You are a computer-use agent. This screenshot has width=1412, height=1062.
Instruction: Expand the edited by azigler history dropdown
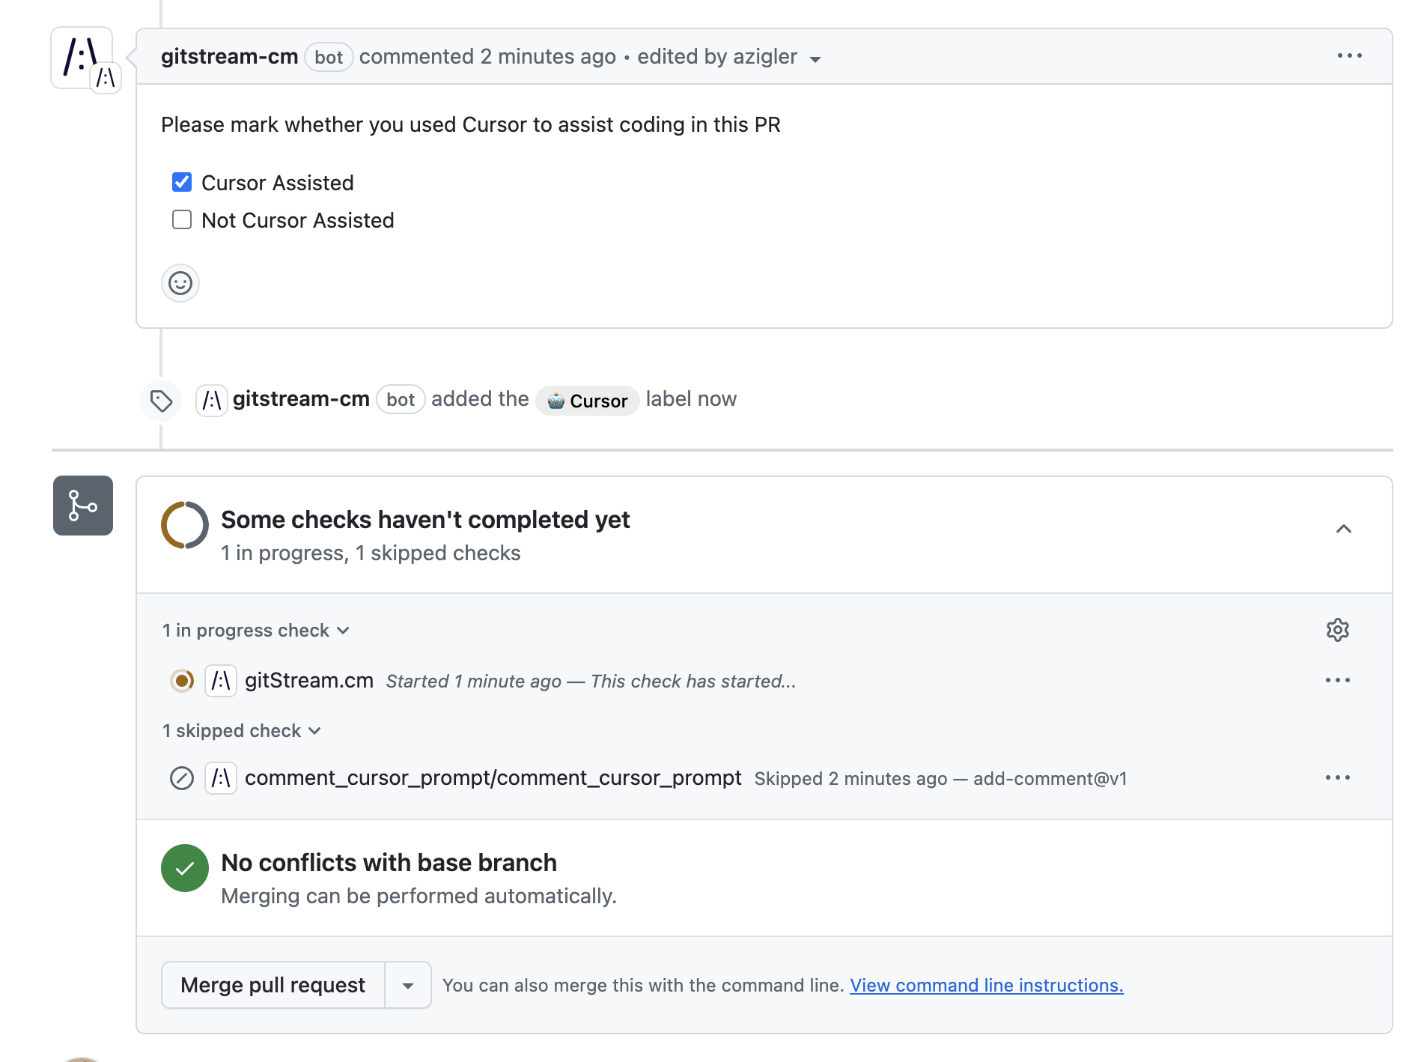[816, 58]
